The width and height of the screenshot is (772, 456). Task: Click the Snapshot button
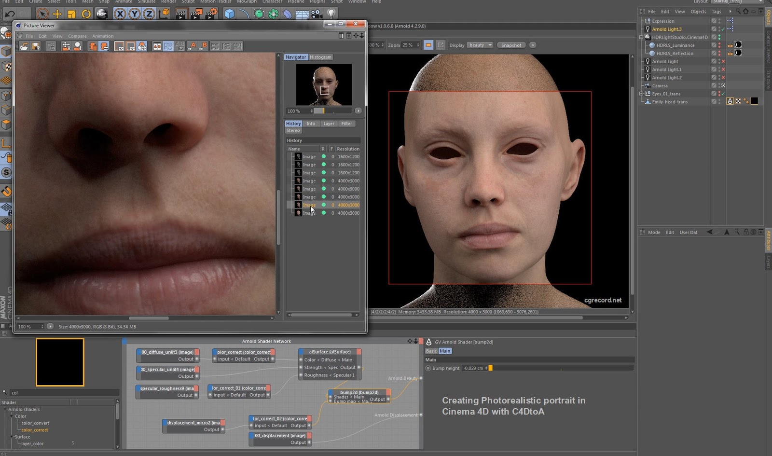[x=511, y=45]
